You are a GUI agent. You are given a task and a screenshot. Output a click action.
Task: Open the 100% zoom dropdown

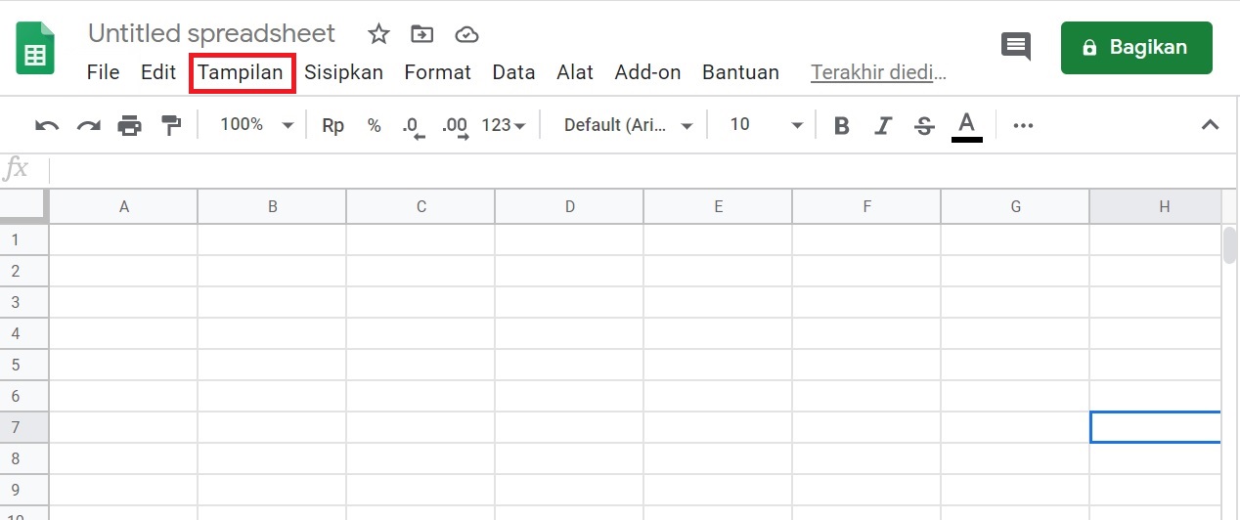[256, 125]
